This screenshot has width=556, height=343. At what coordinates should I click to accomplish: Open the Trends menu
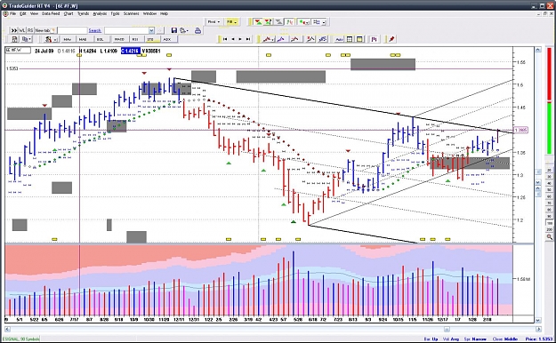pos(83,13)
